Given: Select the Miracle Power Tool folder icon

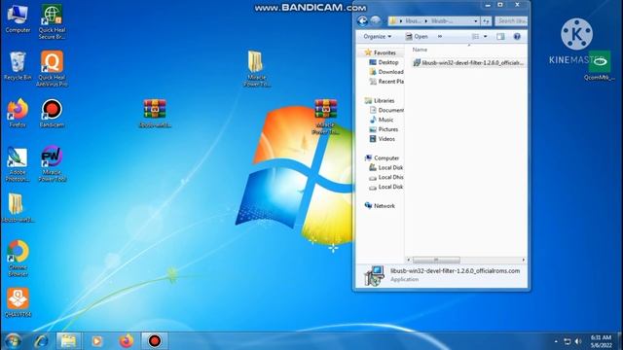Looking at the screenshot, I should [x=256, y=69].
